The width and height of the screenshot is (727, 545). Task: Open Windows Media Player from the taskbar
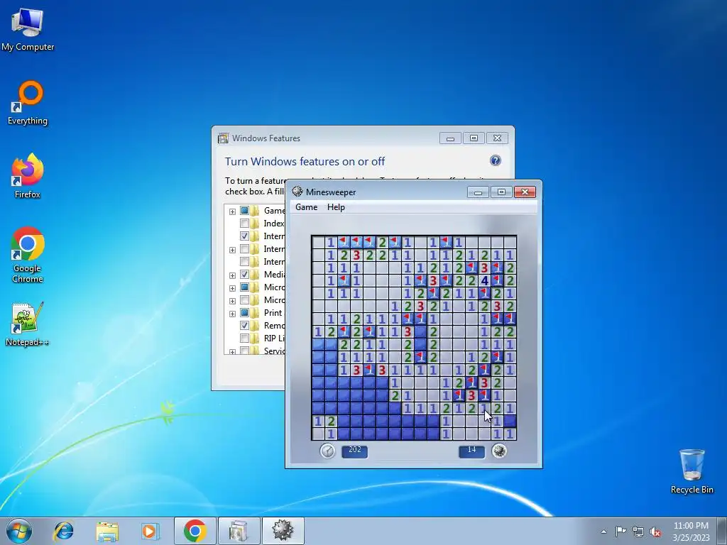tap(151, 531)
